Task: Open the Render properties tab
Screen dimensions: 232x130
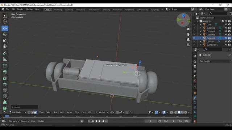Action: 195,62
